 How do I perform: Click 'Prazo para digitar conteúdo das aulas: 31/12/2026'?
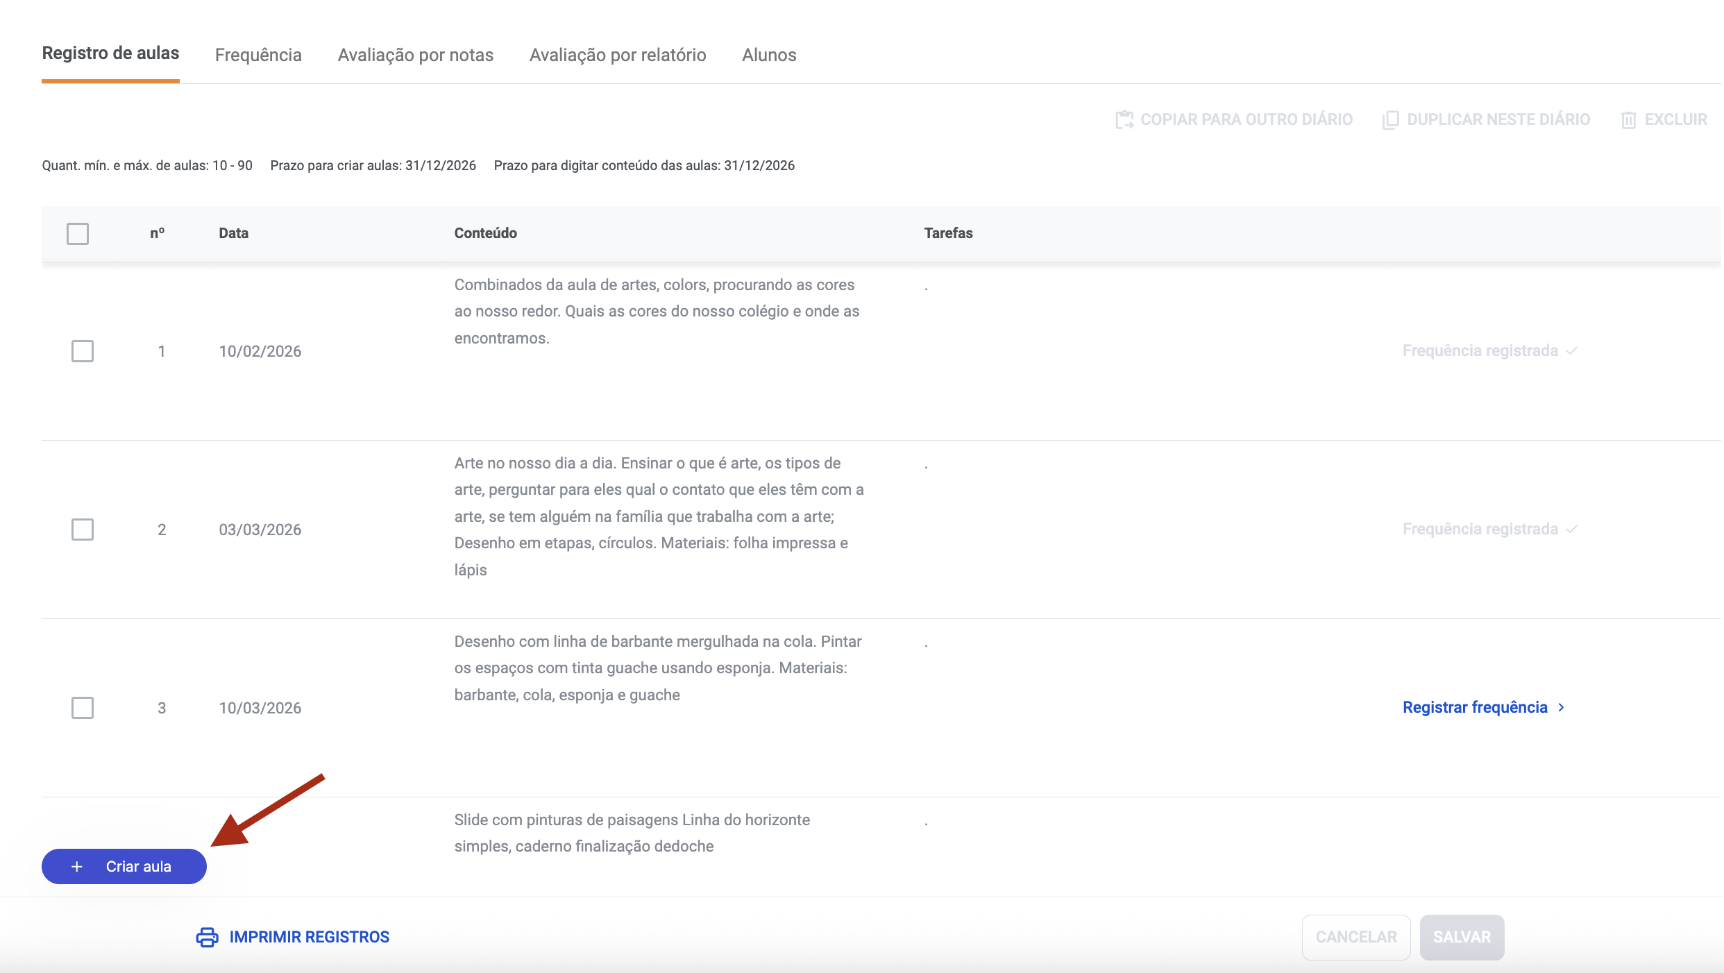644,165
